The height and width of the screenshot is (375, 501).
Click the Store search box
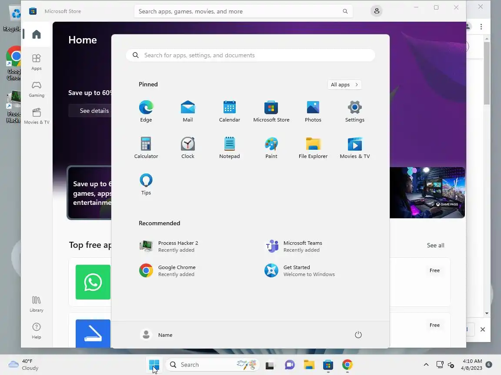click(x=243, y=11)
